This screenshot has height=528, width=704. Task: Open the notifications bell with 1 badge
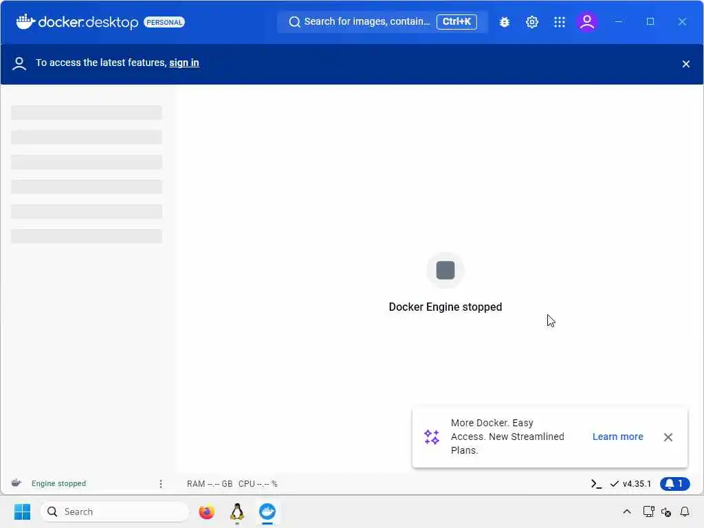click(x=675, y=483)
